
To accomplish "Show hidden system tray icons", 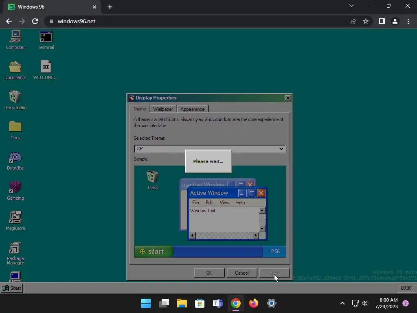I will click(342, 303).
